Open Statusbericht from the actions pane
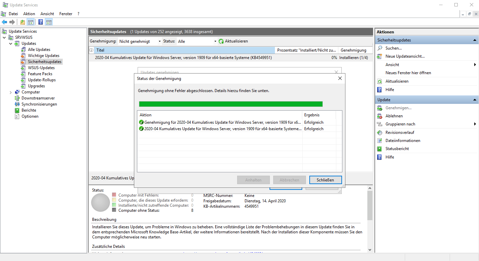This screenshot has height=261, width=479. pos(397,149)
